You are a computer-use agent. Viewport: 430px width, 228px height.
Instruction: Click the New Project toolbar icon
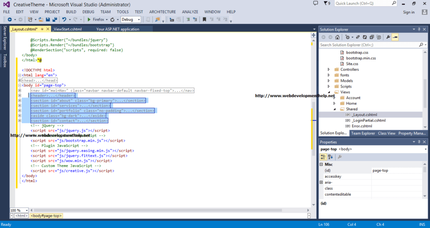point(30,19)
